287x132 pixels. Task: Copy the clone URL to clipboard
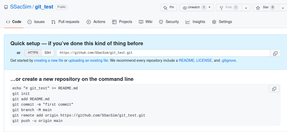[275, 53]
